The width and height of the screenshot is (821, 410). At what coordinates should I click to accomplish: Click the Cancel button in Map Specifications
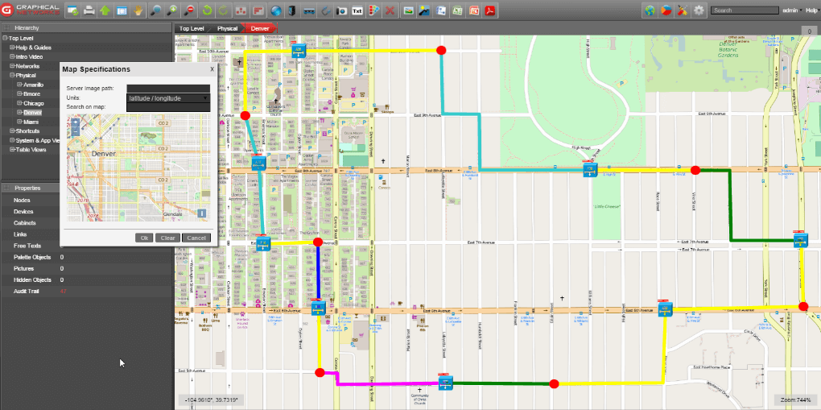tap(196, 238)
